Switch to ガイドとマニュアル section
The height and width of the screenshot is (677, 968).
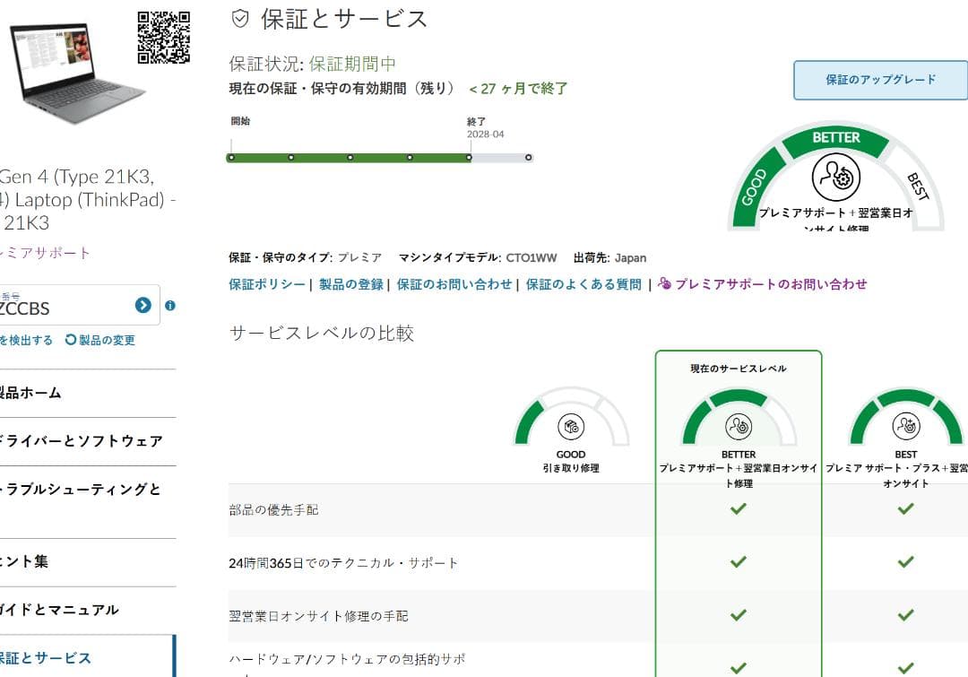pos(58,609)
